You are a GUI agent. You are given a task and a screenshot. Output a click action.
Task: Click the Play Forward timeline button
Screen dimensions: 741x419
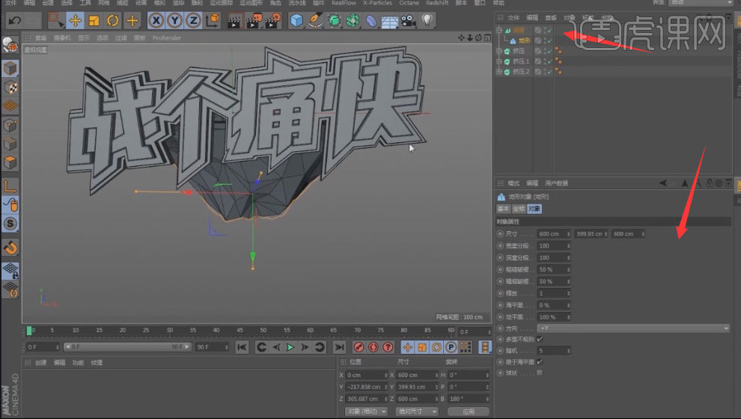[290, 347]
